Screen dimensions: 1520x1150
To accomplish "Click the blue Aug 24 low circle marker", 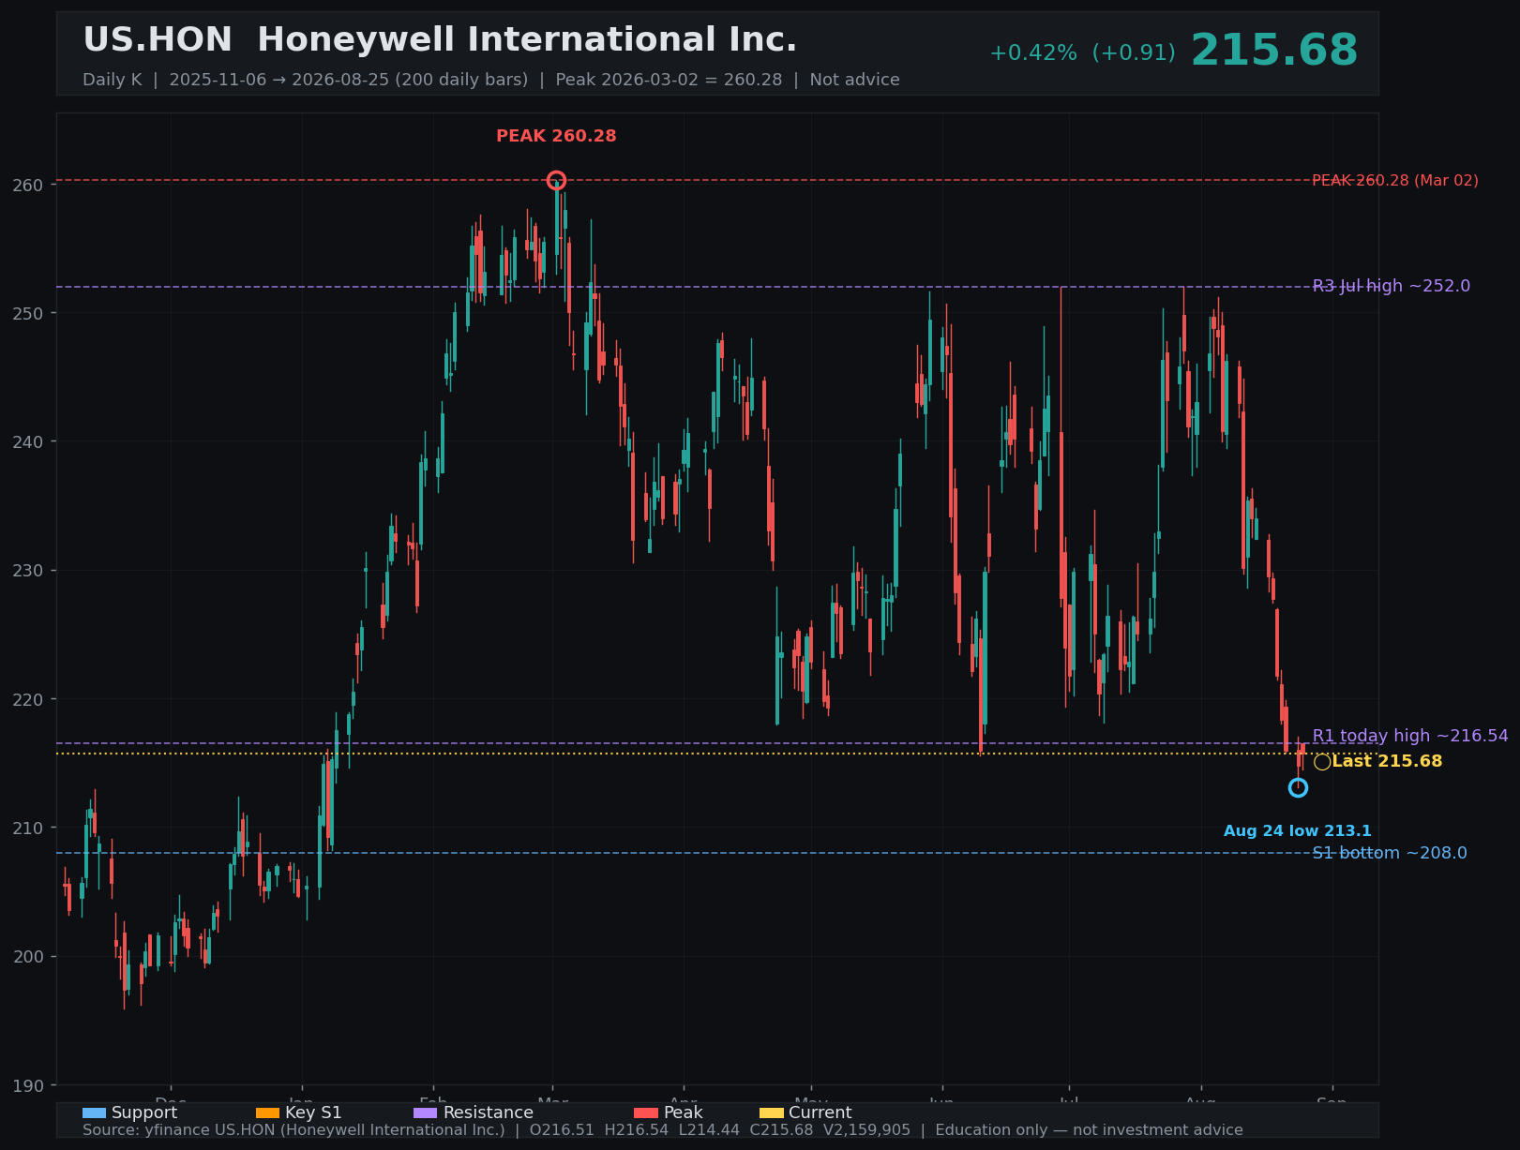I will coord(1298,787).
